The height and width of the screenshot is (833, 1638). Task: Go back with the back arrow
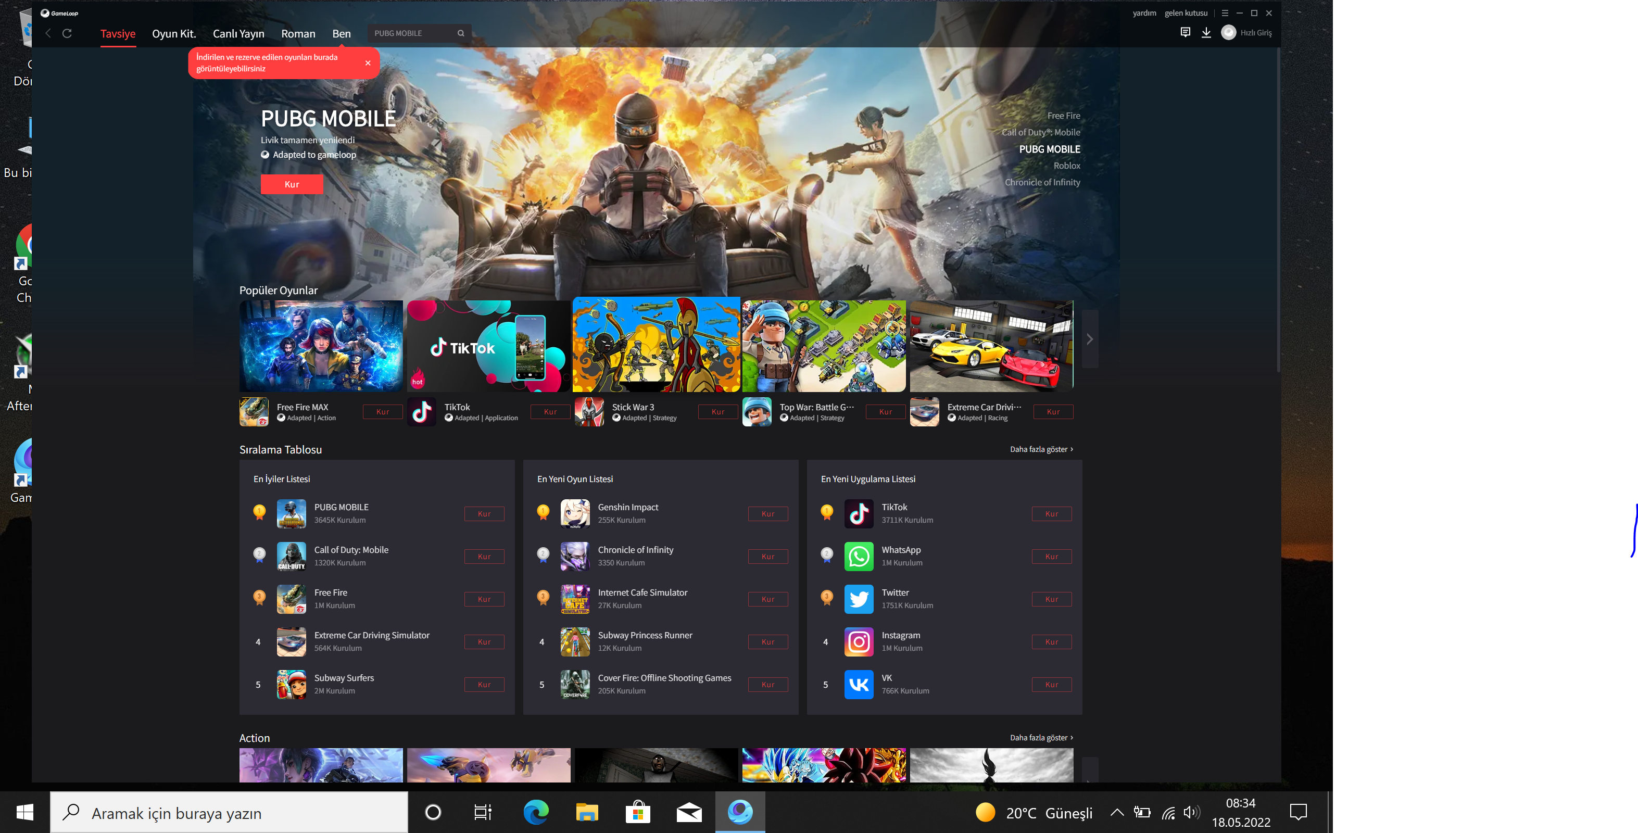(x=48, y=33)
